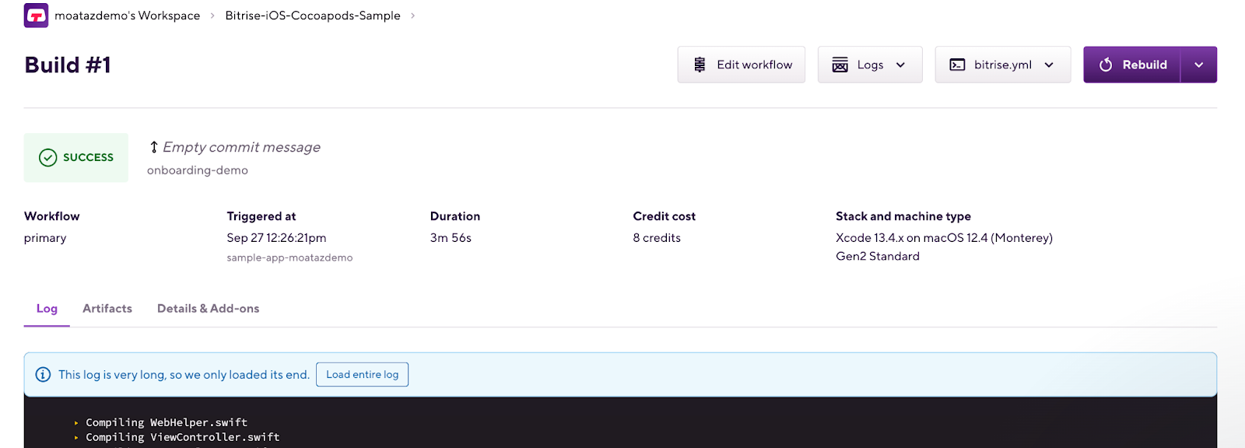The image size is (1245, 448).
Task: Click log line Compiling ViewController.swift
Action: pos(183,437)
